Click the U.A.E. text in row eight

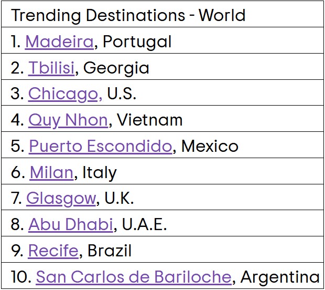(x=144, y=224)
